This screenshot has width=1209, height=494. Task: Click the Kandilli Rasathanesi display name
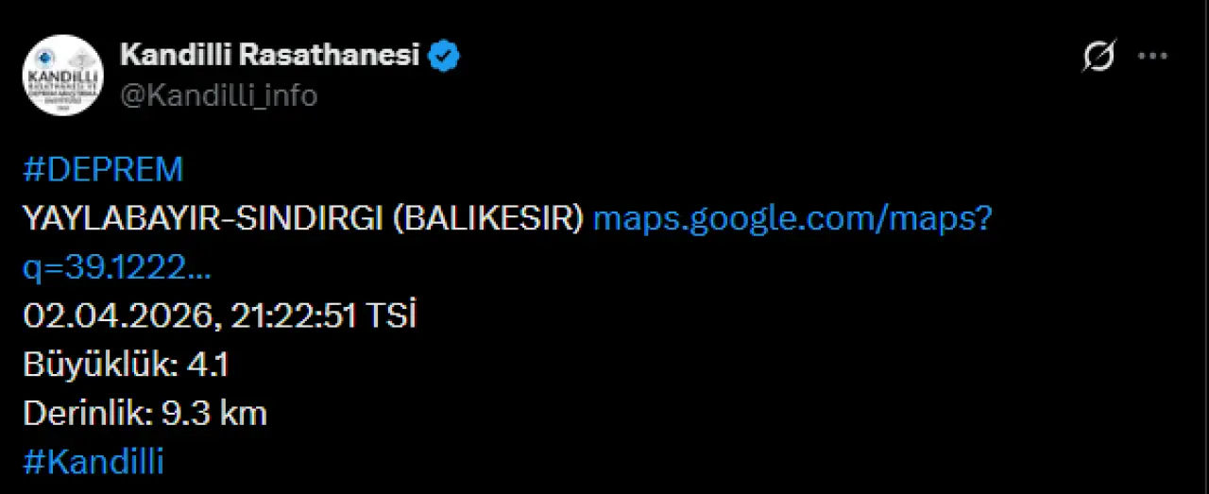click(269, 56)
